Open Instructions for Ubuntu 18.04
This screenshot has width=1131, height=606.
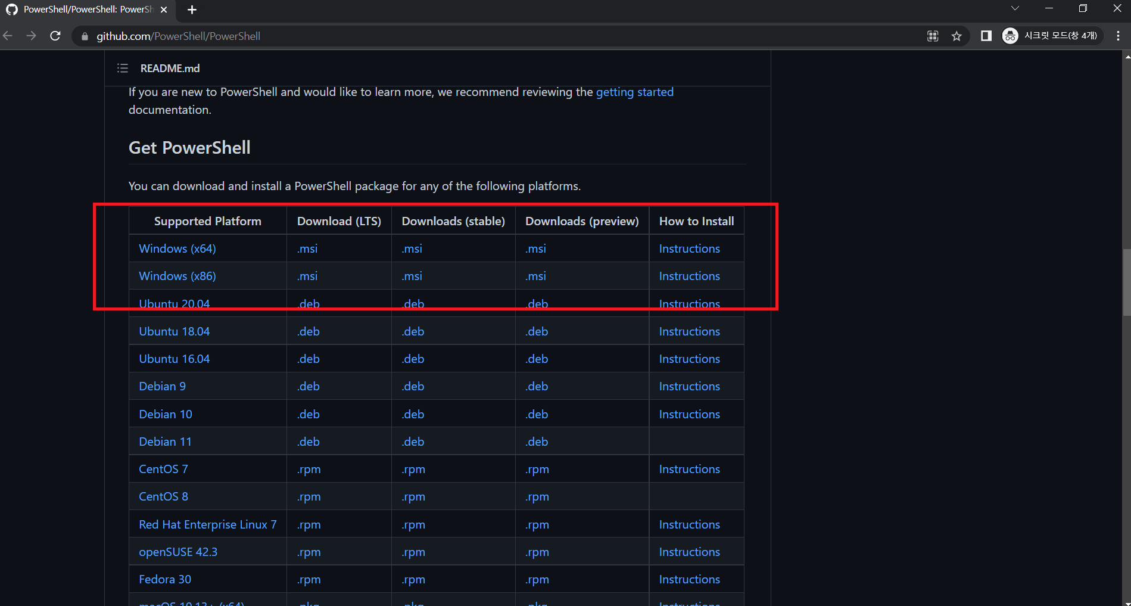click(x=689, y=331)
